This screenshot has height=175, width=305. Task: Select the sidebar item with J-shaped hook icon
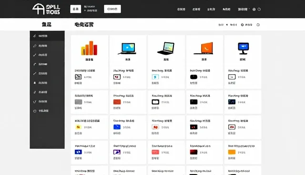pos(47,92)
